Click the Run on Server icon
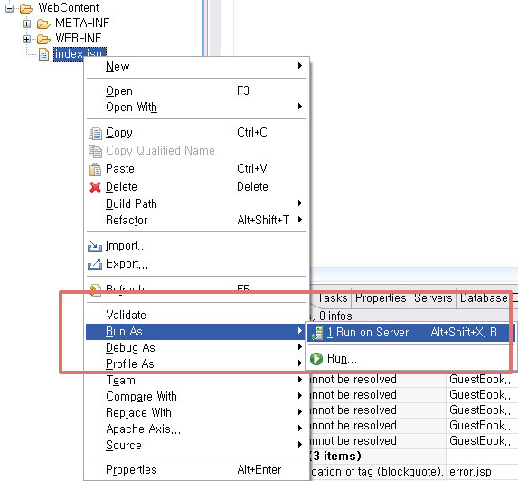 pyautogui.click(x=317, y=333)
